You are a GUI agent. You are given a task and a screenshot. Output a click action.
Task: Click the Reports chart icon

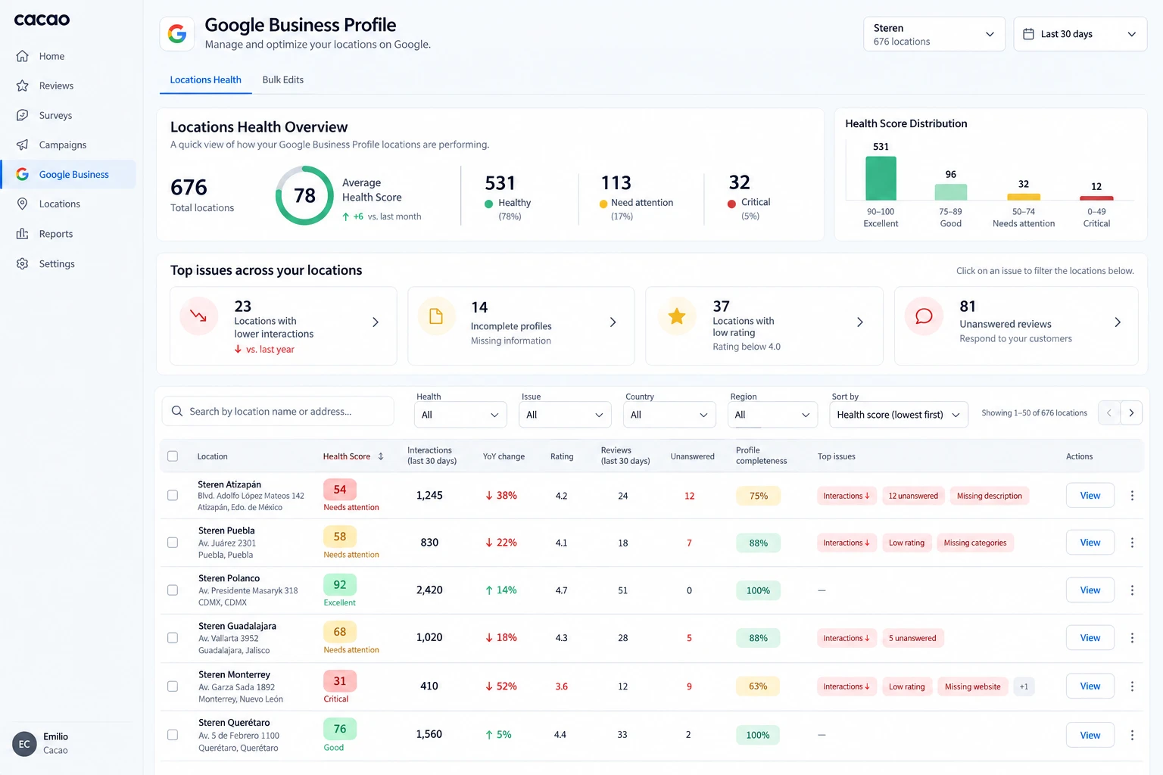[x=23, y=234]
